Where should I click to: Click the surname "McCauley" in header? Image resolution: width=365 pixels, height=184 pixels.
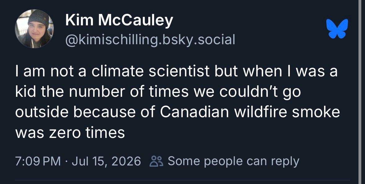click(136, 20)
